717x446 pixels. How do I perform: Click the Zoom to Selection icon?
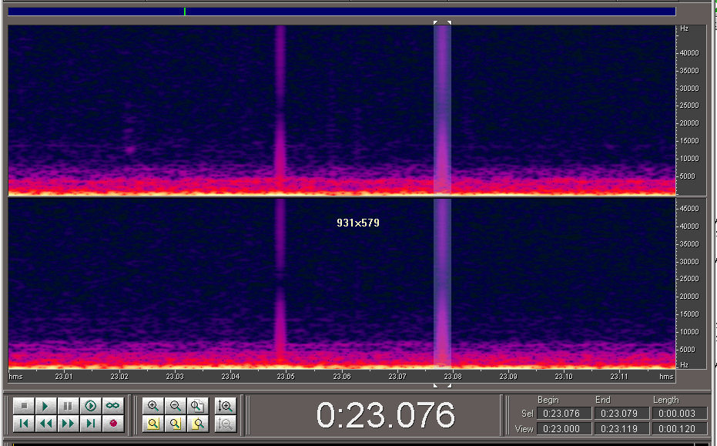[153, 424]
